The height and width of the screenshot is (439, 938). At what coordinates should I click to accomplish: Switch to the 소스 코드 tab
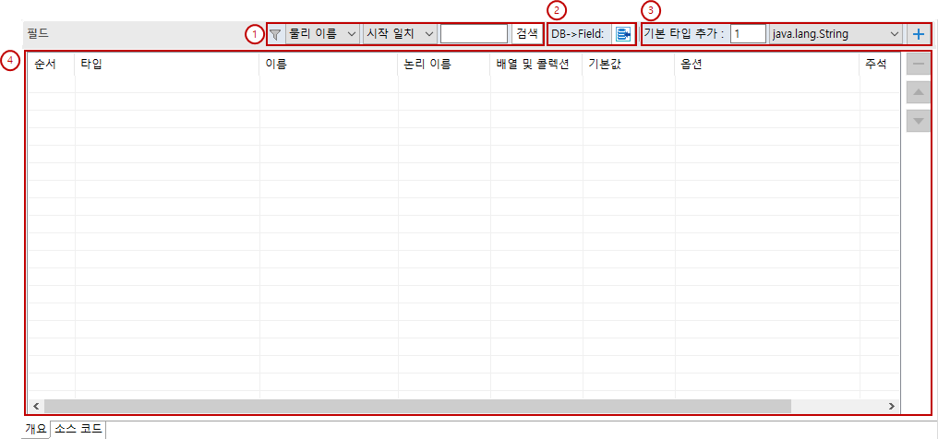pyautogui.click(x=78, y=429)
